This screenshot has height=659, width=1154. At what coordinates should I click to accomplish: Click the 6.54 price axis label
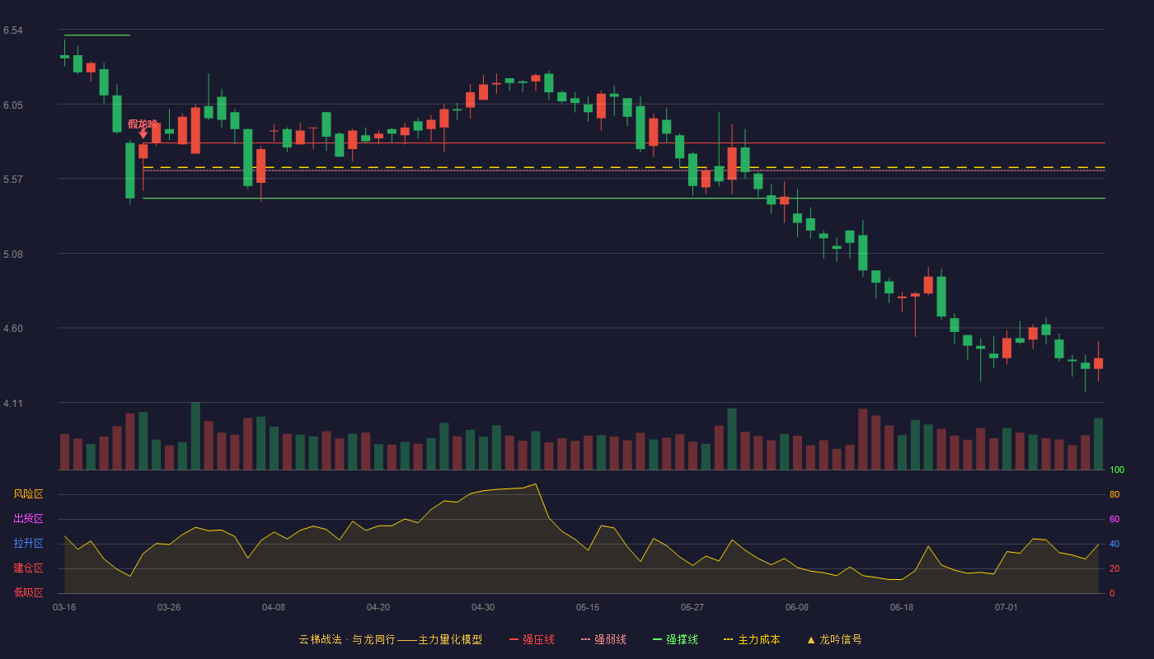(x=12, y=30)
